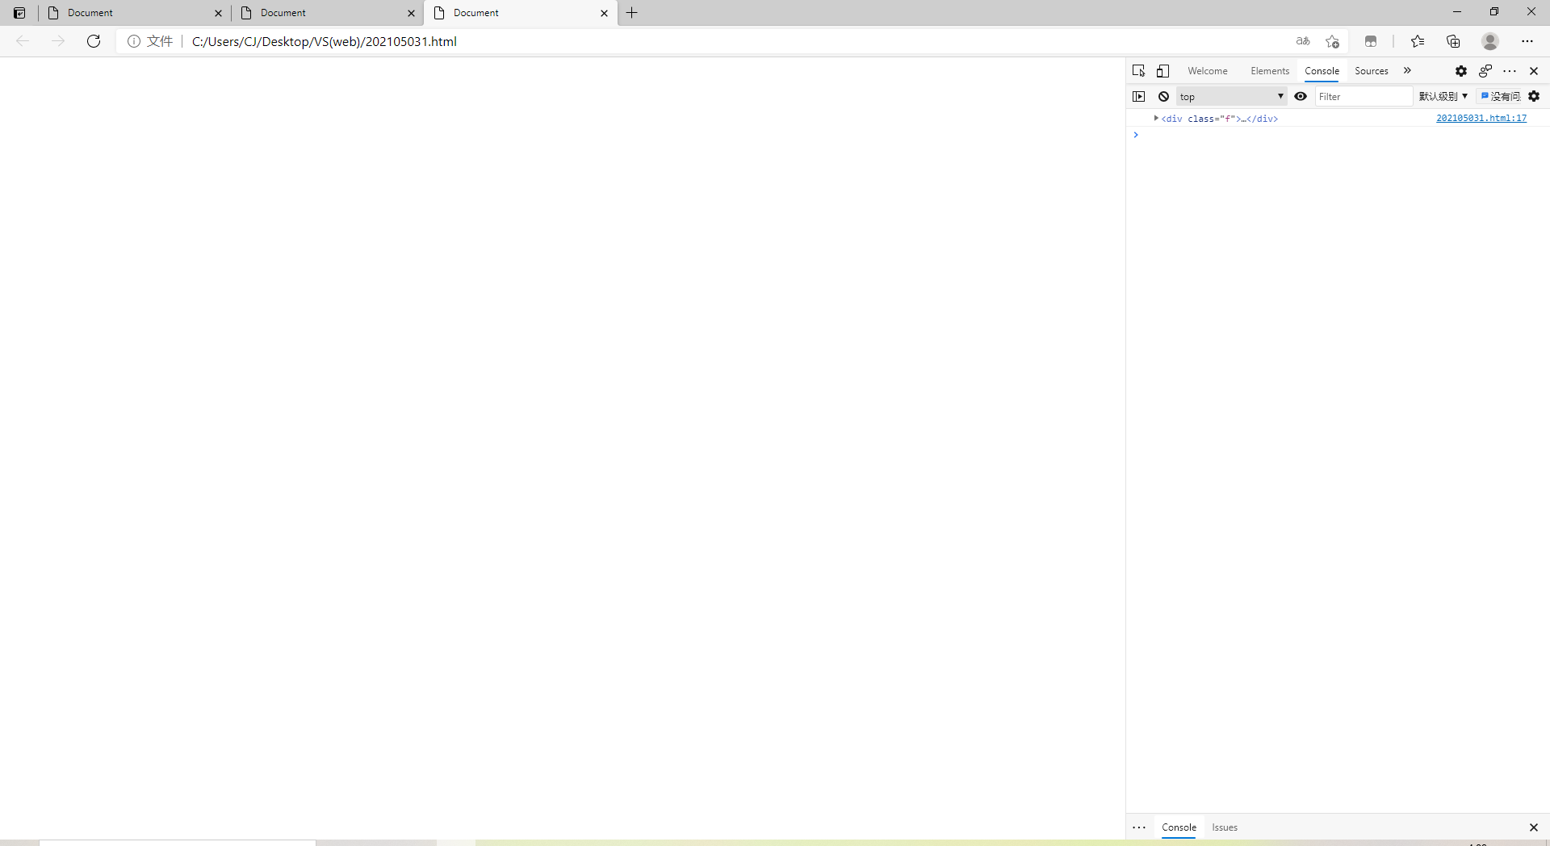The image size is (1550, 846).
Task: Show more DevTools tabs via chevron
Action: pos(1407,71)
